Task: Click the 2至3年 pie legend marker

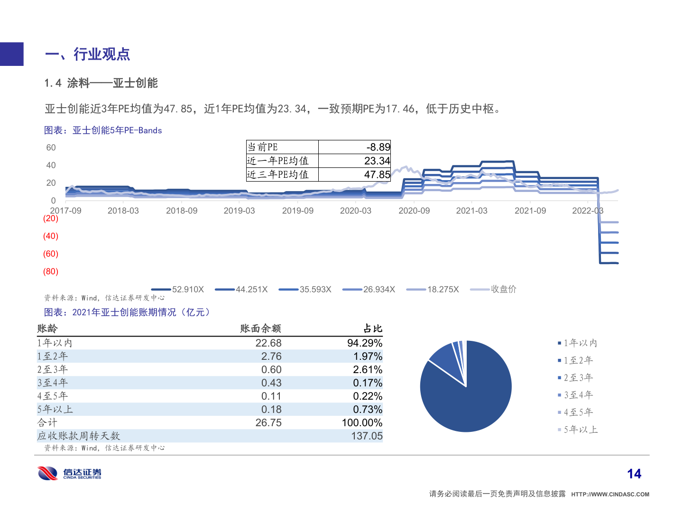Action: (559, 378)
